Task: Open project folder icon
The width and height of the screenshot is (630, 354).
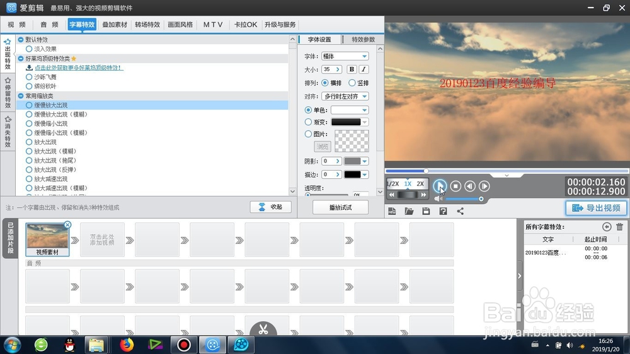Action: [x=409, y=211]
